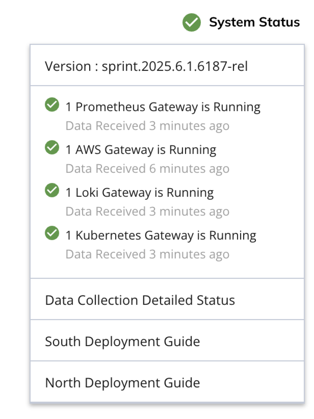Viewport: 314px width, 419px height.
Task: Click Kubernetes 'Data Received 3 minutes ago'
Action: tap(148, 254)
